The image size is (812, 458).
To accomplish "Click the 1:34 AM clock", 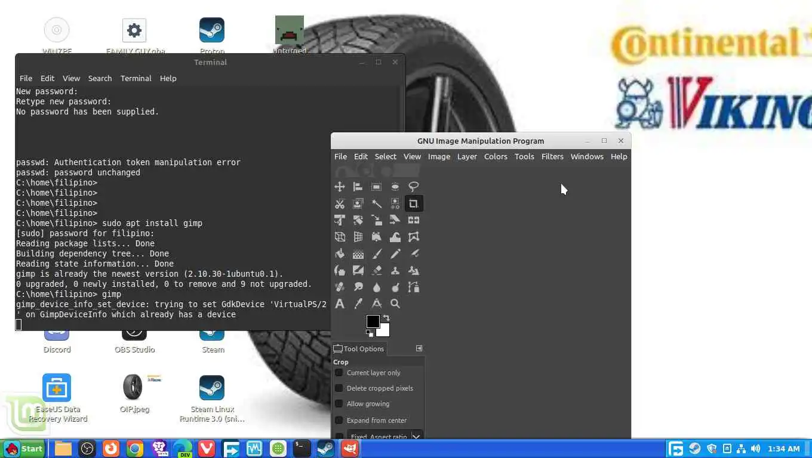I will pyautogui.click(x=783, y=448).
